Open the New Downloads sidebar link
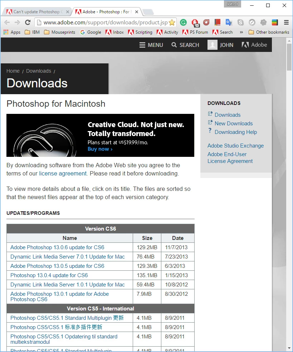The height and width of the screenshot is (352, 293). (x=234, y=124)
